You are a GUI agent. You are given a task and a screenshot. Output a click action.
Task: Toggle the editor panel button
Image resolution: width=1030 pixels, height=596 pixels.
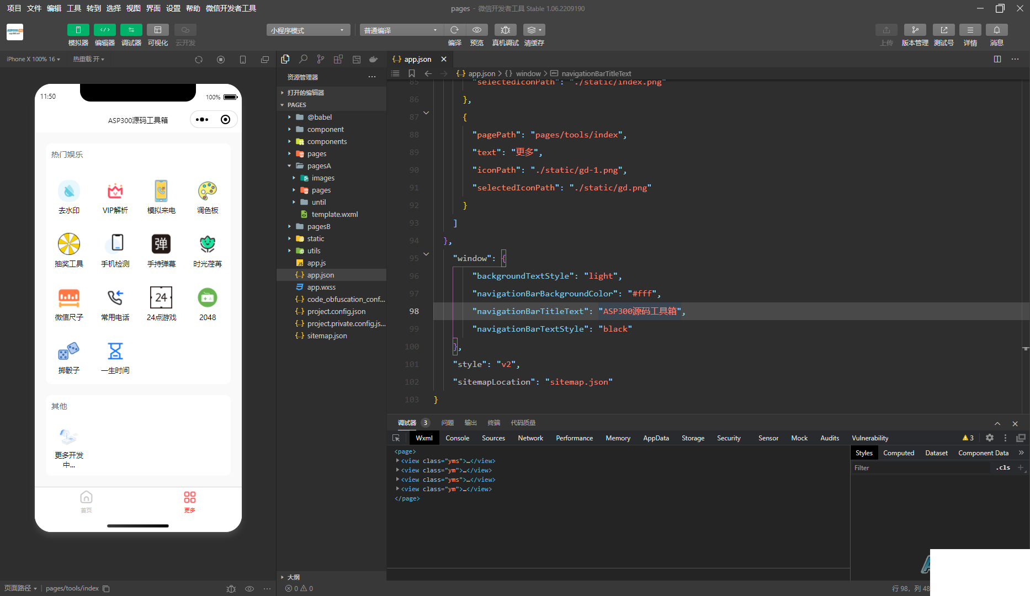[104, 30]
